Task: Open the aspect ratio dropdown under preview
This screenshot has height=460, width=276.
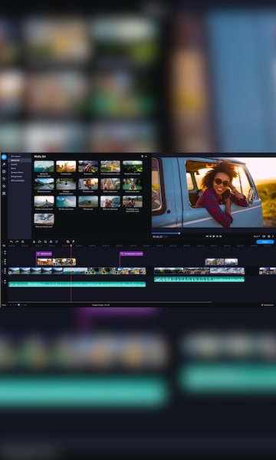Action: [257, 236]
